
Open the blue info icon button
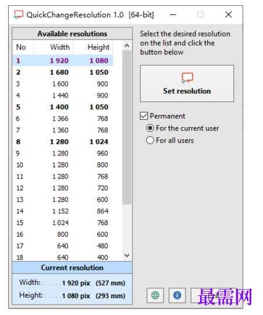[x=177, y=295]
